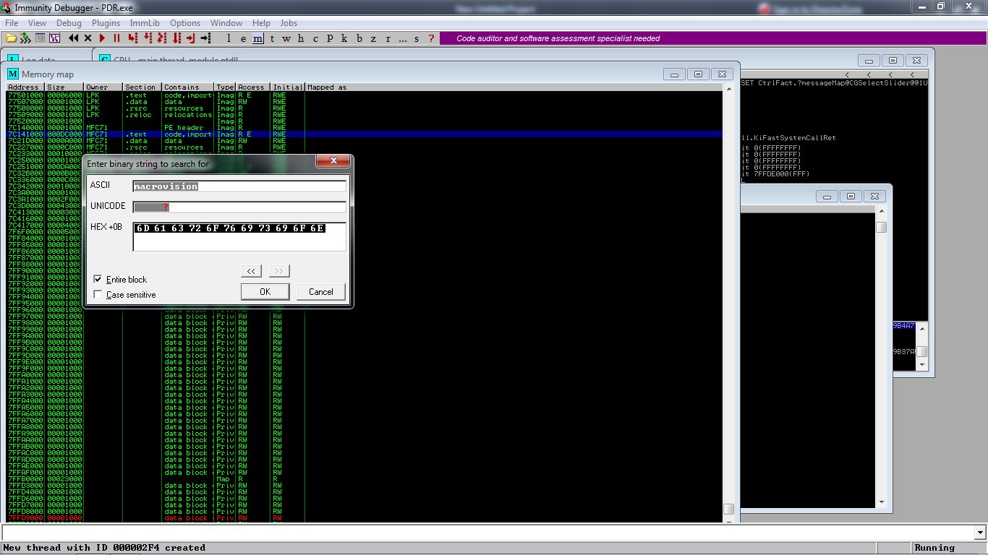Click the Trace over toolbar icon
The image size is (988, 555).
point(176,38)
